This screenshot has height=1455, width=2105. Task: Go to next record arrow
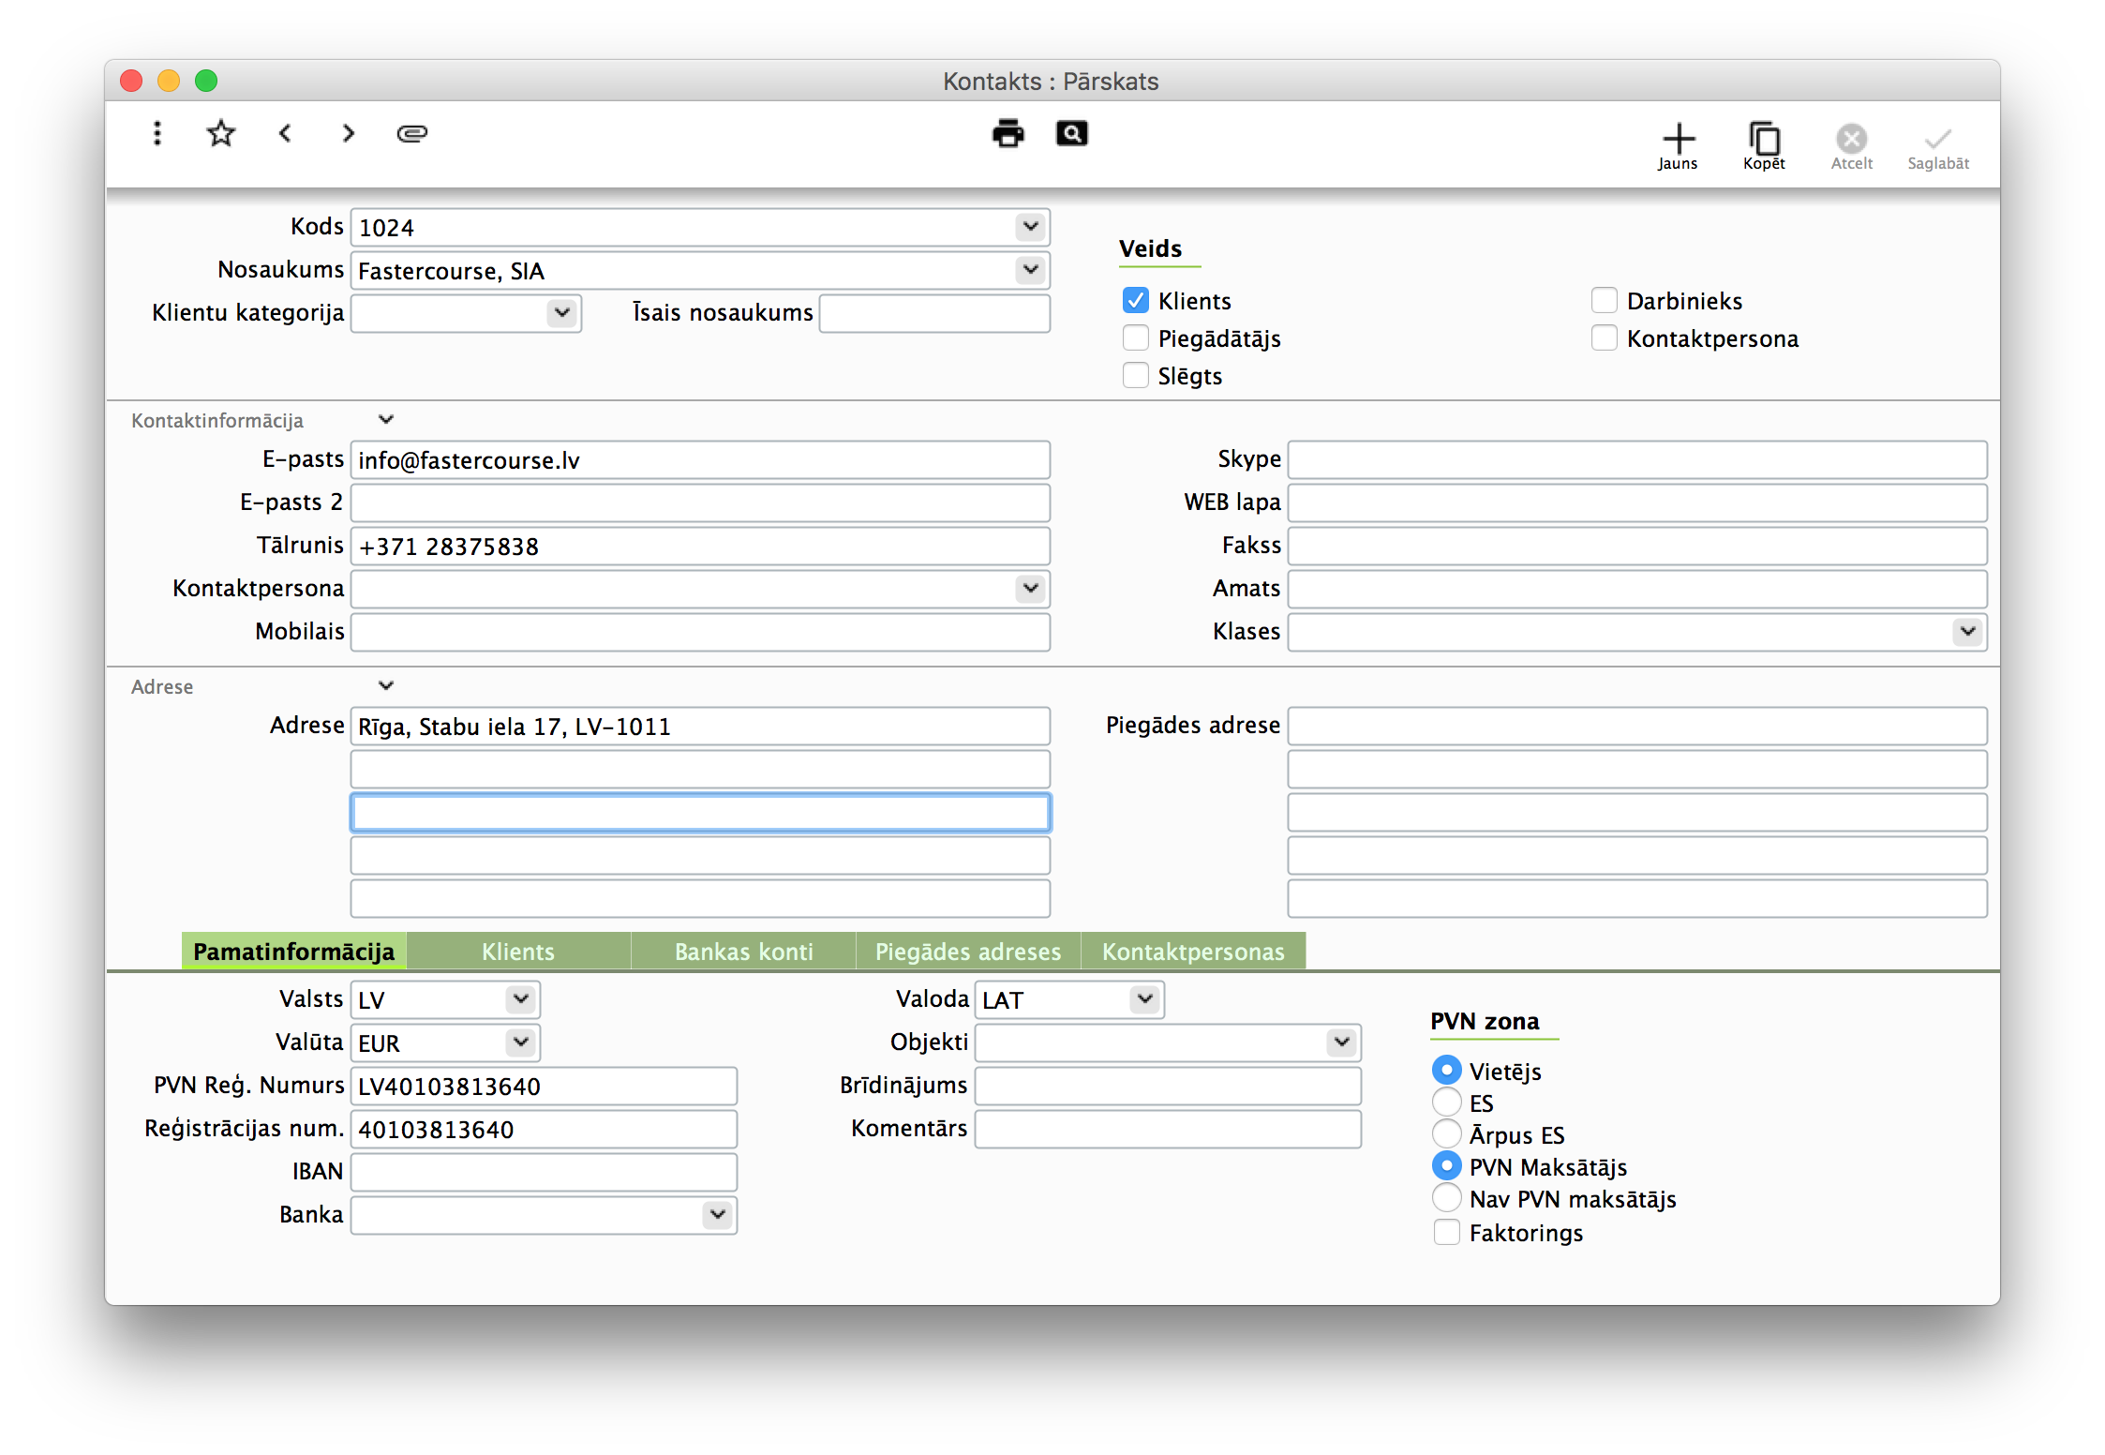[348, 133]
